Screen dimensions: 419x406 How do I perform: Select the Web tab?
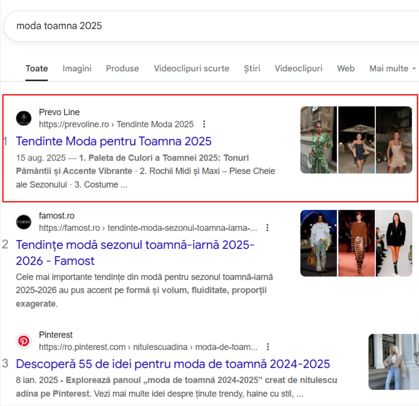346,69
